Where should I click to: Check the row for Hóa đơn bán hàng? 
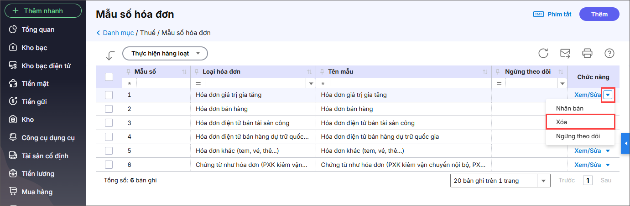tap(109, 109)
